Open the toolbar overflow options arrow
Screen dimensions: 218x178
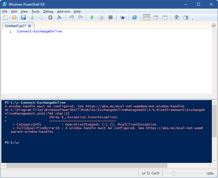[x=193, y=19]
